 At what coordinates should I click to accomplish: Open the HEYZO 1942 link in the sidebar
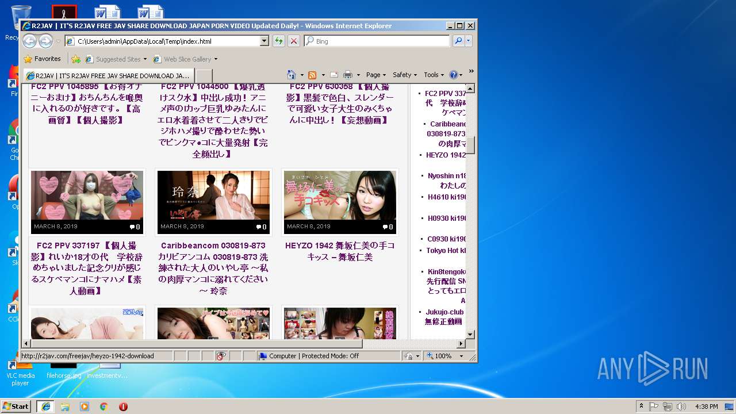click(446, 155)
